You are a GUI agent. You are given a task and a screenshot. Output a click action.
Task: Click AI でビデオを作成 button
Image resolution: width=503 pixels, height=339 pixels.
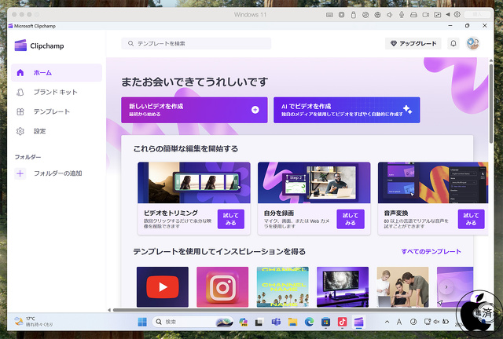point(347,110)
